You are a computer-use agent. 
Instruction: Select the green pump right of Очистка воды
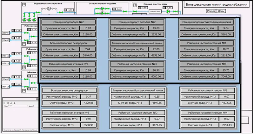[168, 11]
